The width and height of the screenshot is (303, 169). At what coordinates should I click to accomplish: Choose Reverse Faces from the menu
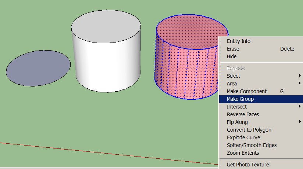pos(243,114)
